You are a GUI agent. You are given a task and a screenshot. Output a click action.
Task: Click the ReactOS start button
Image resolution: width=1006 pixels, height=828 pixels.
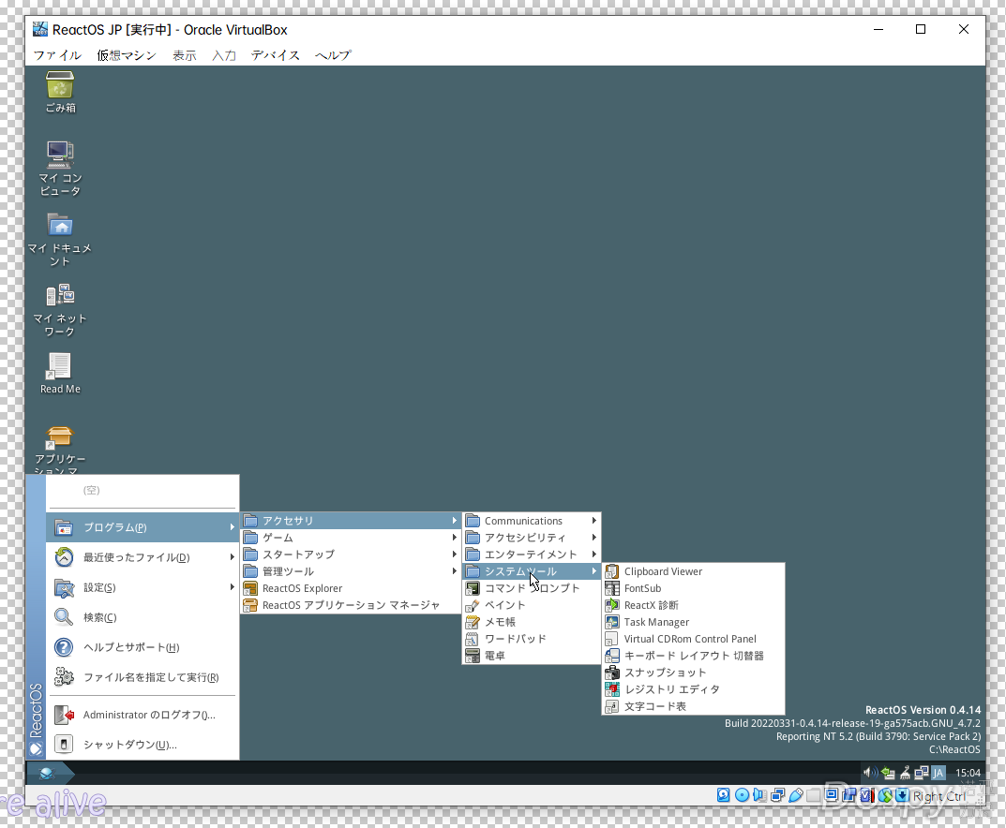tap(50, 773)
